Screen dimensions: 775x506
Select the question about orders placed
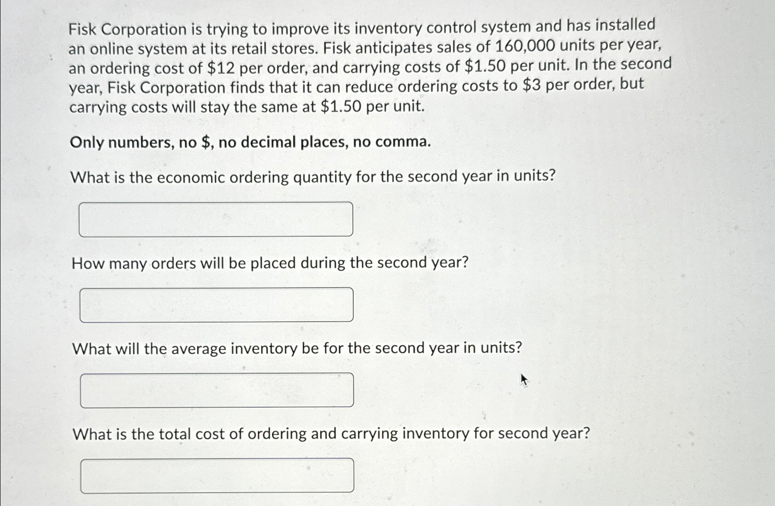270,262
